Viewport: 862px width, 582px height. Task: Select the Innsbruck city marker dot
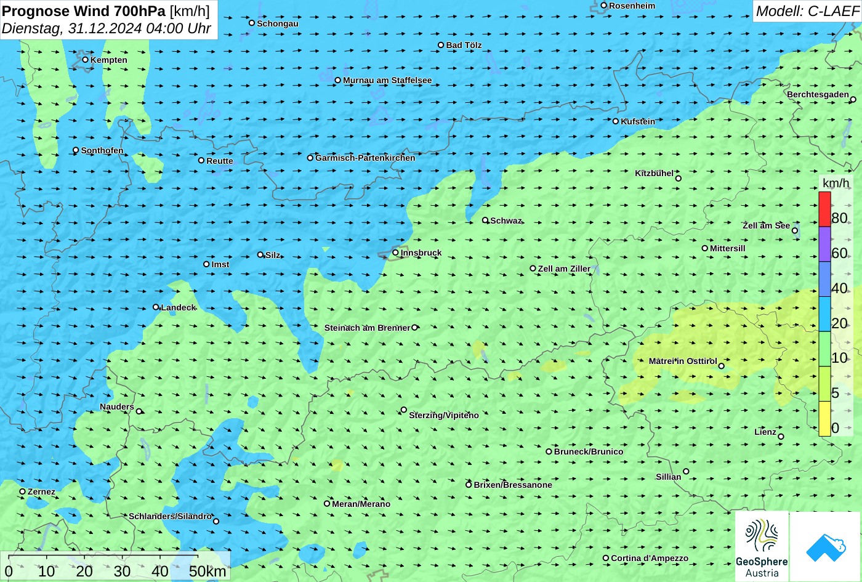pos(395,253)
